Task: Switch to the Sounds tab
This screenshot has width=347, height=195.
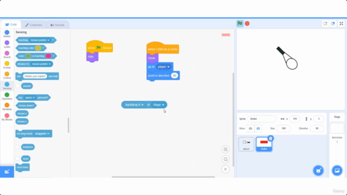Action: 57,25
